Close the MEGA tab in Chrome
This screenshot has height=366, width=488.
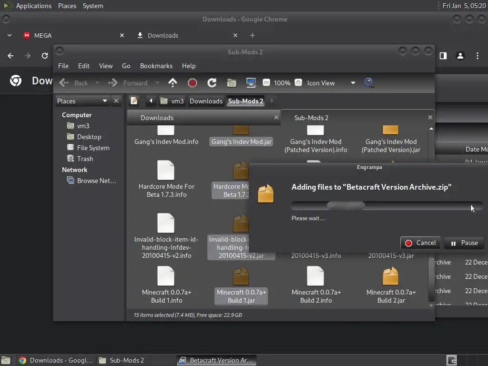122,35
